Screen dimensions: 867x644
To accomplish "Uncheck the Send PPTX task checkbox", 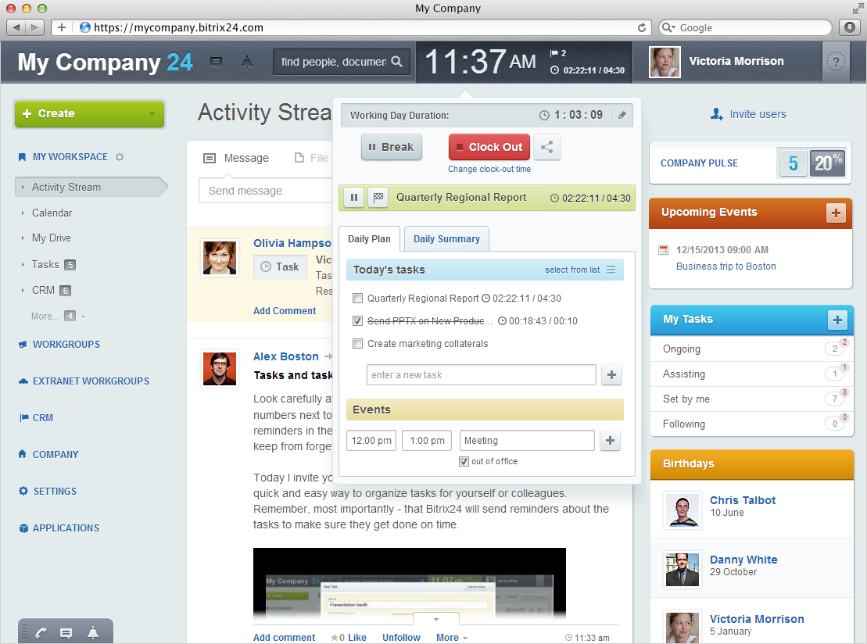I will [358, 321].
